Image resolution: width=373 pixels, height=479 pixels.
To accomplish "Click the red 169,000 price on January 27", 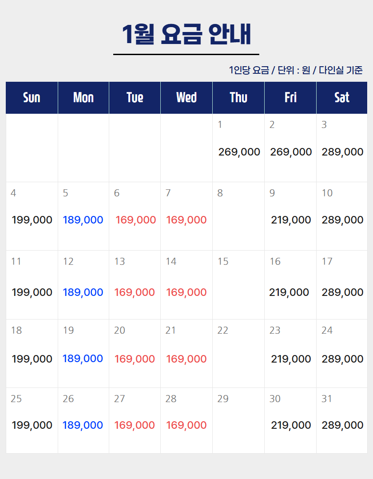I will [135, 425].
